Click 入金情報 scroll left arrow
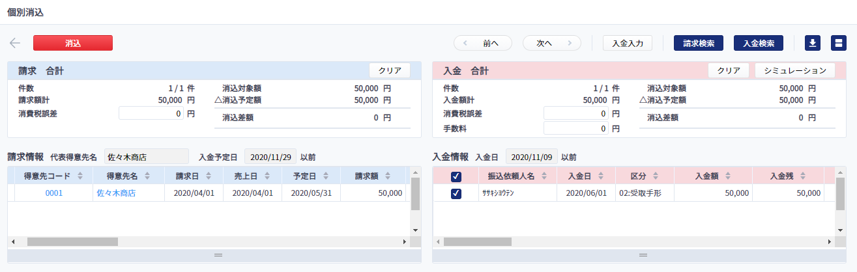The width and height of the screenshot is (857, 272). point(437,241)
